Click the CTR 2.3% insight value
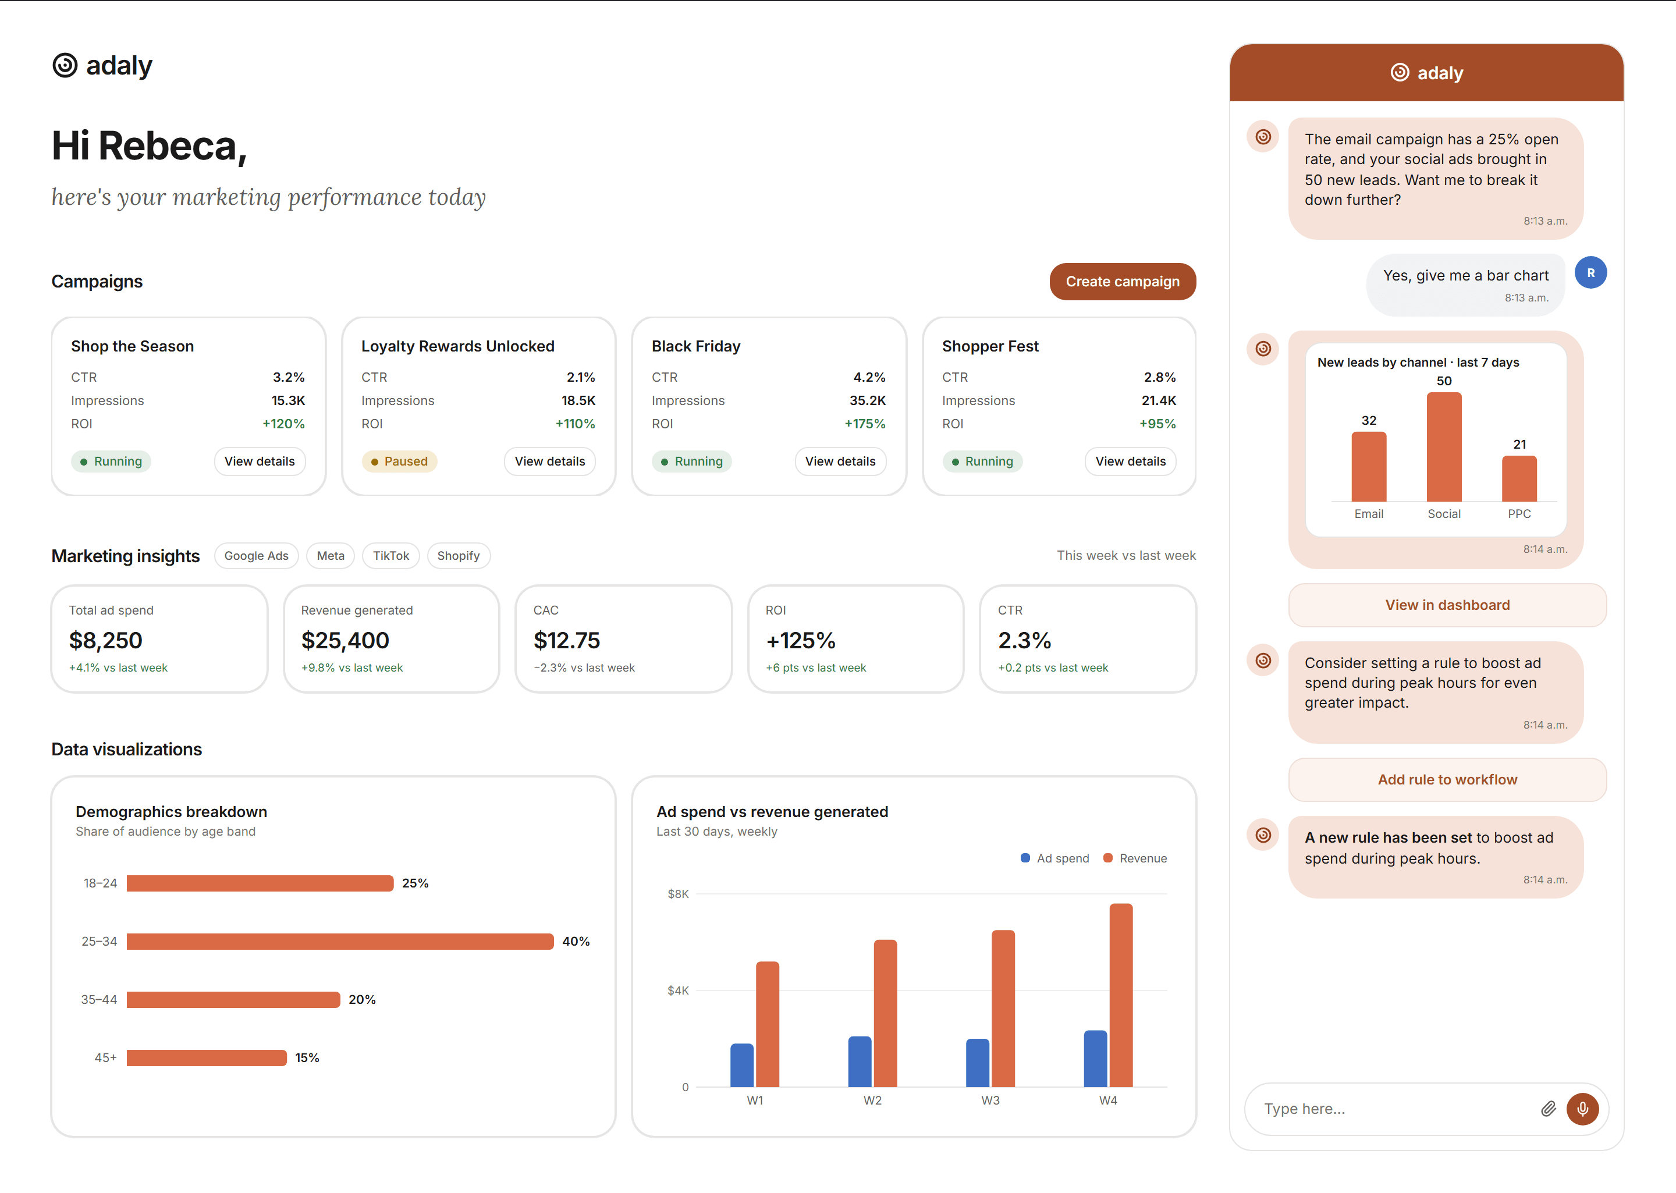Image resolution: width=1676 pixels, height=1193 pixels. point(1025,641)
